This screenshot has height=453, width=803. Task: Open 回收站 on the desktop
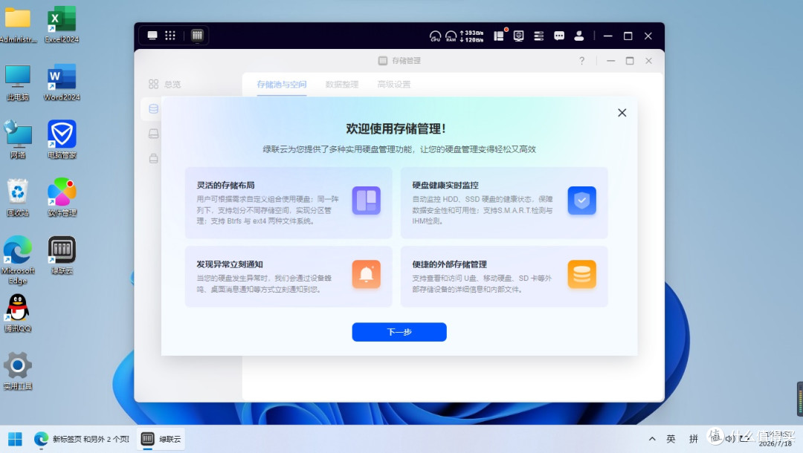17,198
